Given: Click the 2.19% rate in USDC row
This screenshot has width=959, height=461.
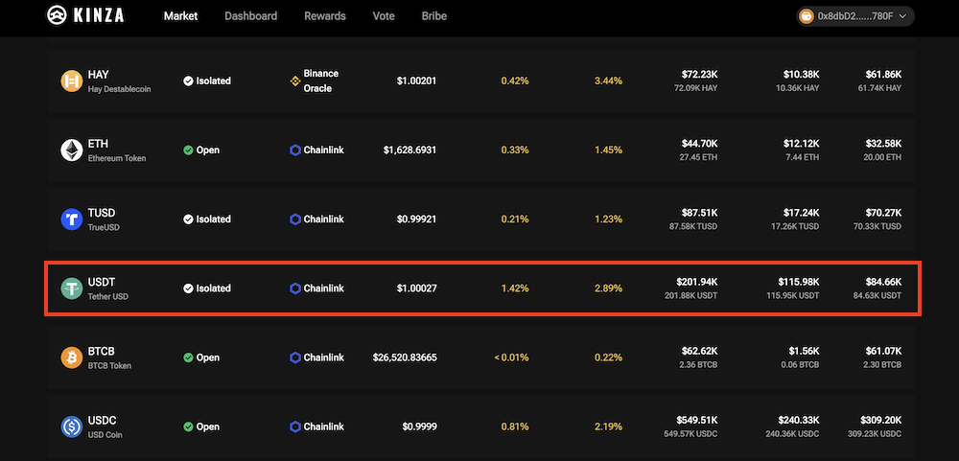Looking at the screenshot, I should point(608,426).
